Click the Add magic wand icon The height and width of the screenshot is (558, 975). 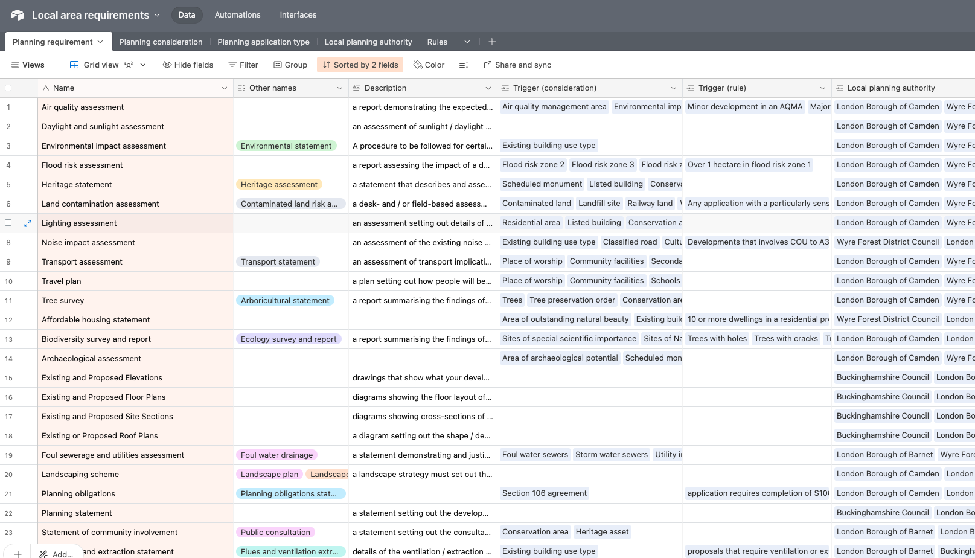[43, 554]
